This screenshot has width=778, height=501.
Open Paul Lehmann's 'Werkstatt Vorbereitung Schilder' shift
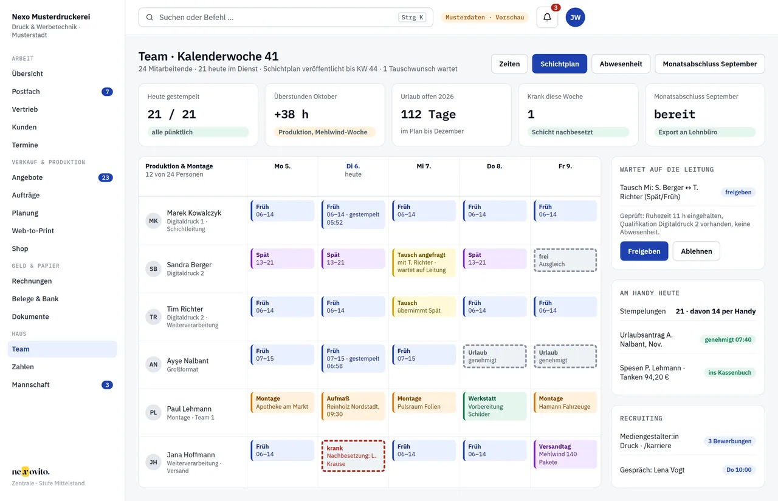pos(495,406)
